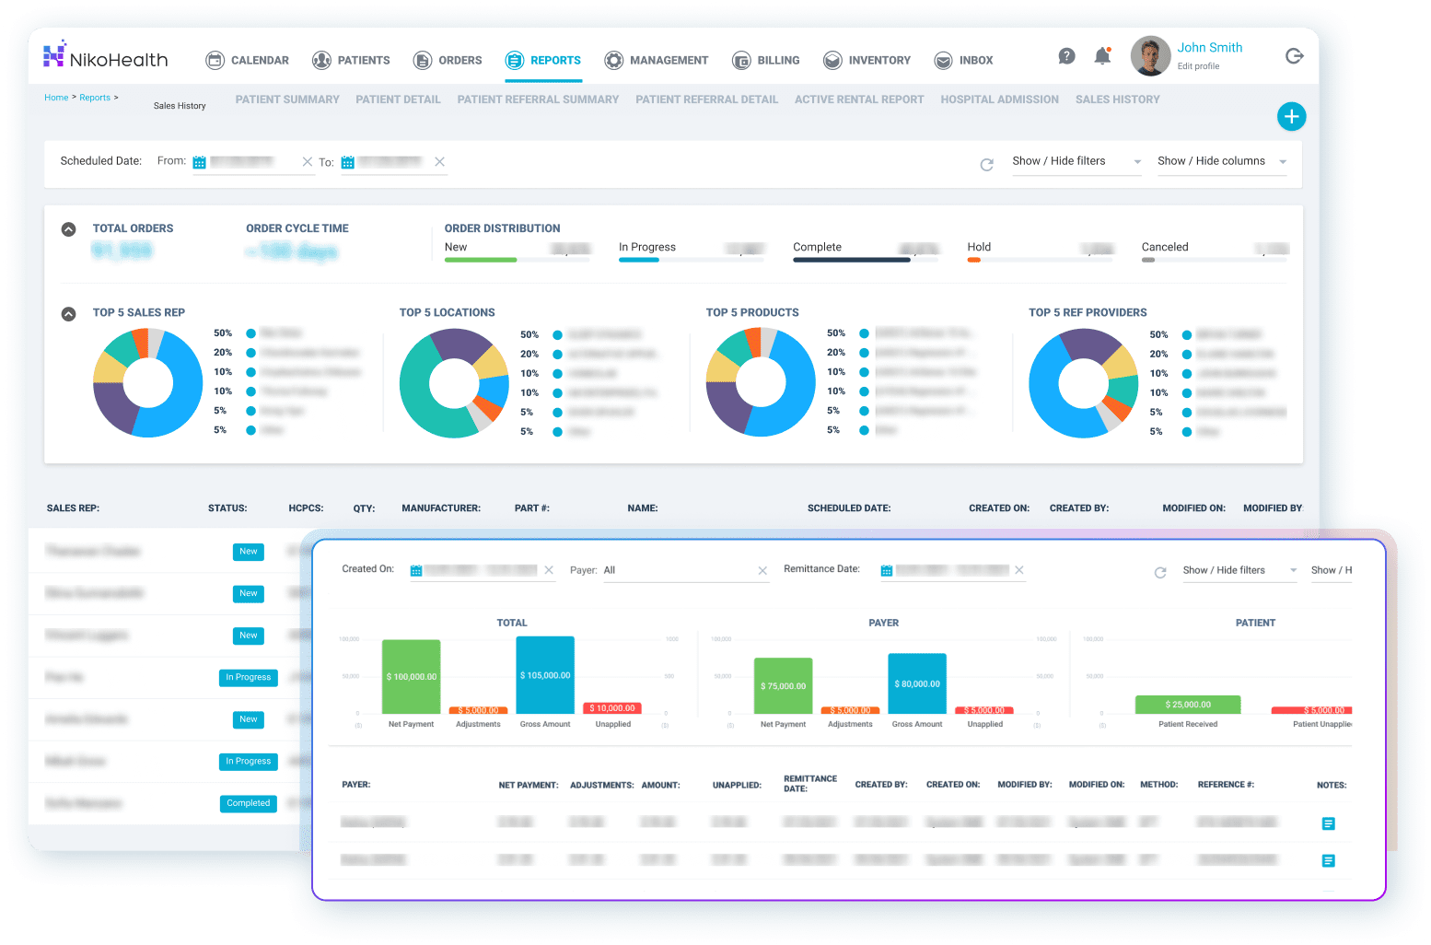Go to the Inventory menu
Screen dimensions: 1431x945
pyautogui.click(x=867, y=61)
